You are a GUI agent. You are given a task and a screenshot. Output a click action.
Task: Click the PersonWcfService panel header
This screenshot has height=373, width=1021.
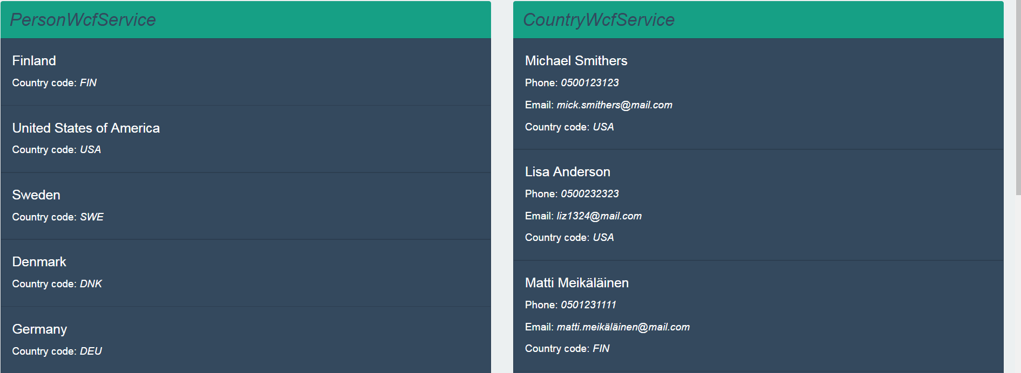click(x=246, y=19)
